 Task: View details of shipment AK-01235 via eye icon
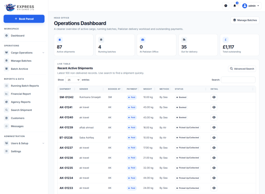tap(214, 168)
